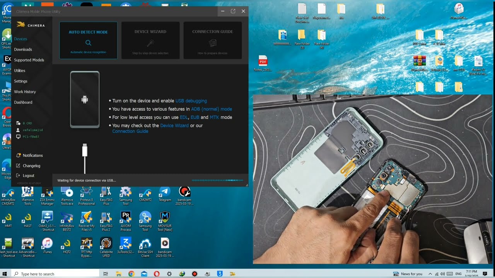Click the taskbar search box
This screenshot has width=495, height=278.
55,274
